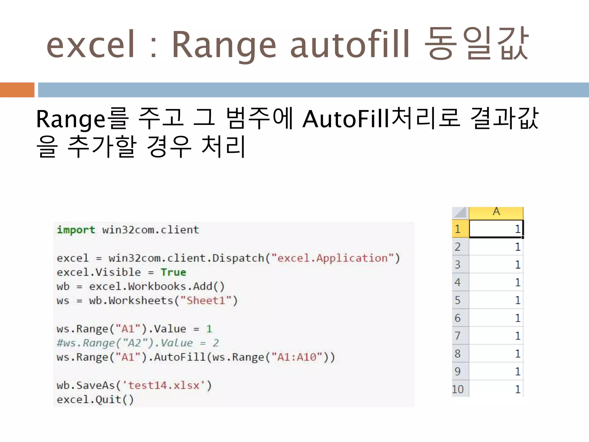Select row 2 header
589x442 pixels.
point(460,247)
